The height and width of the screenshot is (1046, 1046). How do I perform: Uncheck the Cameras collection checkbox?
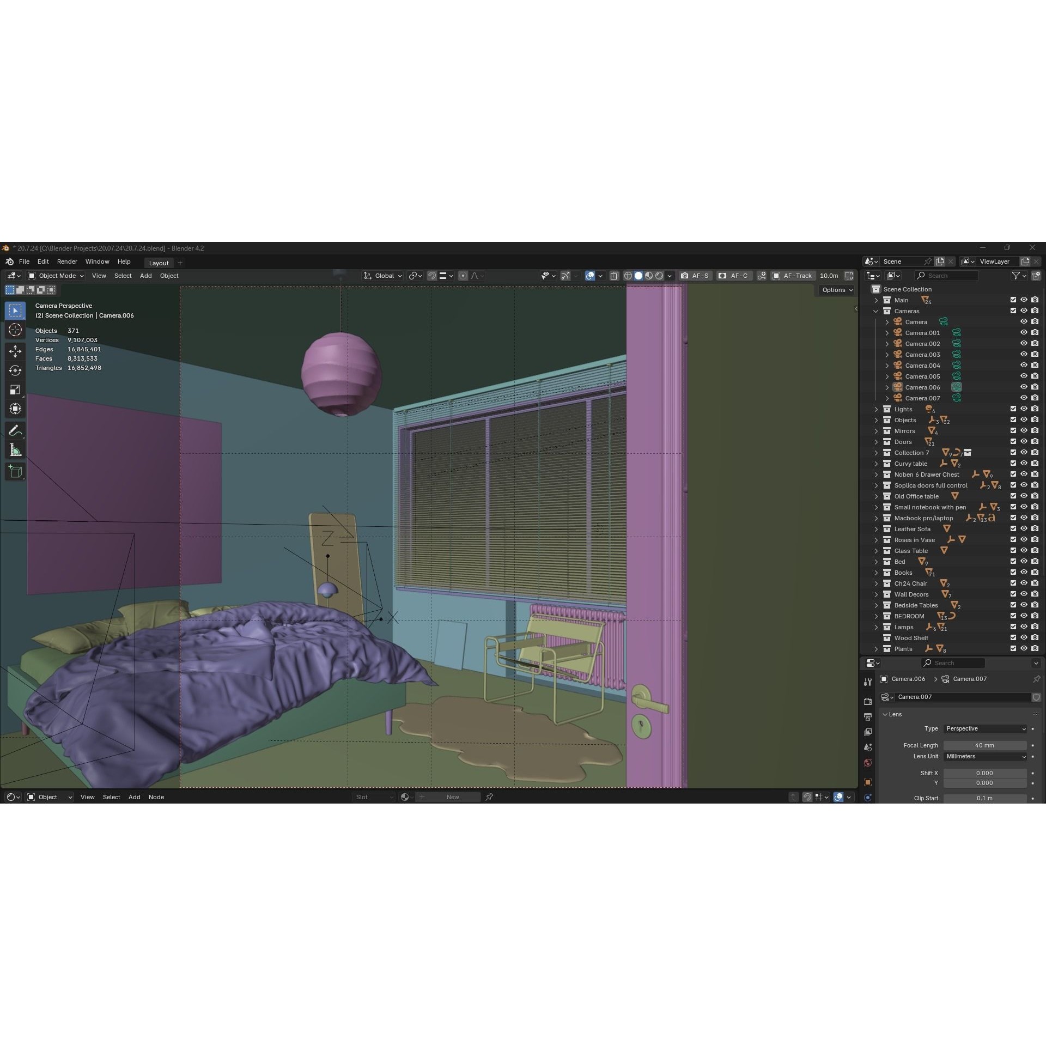coord(1013,311)
